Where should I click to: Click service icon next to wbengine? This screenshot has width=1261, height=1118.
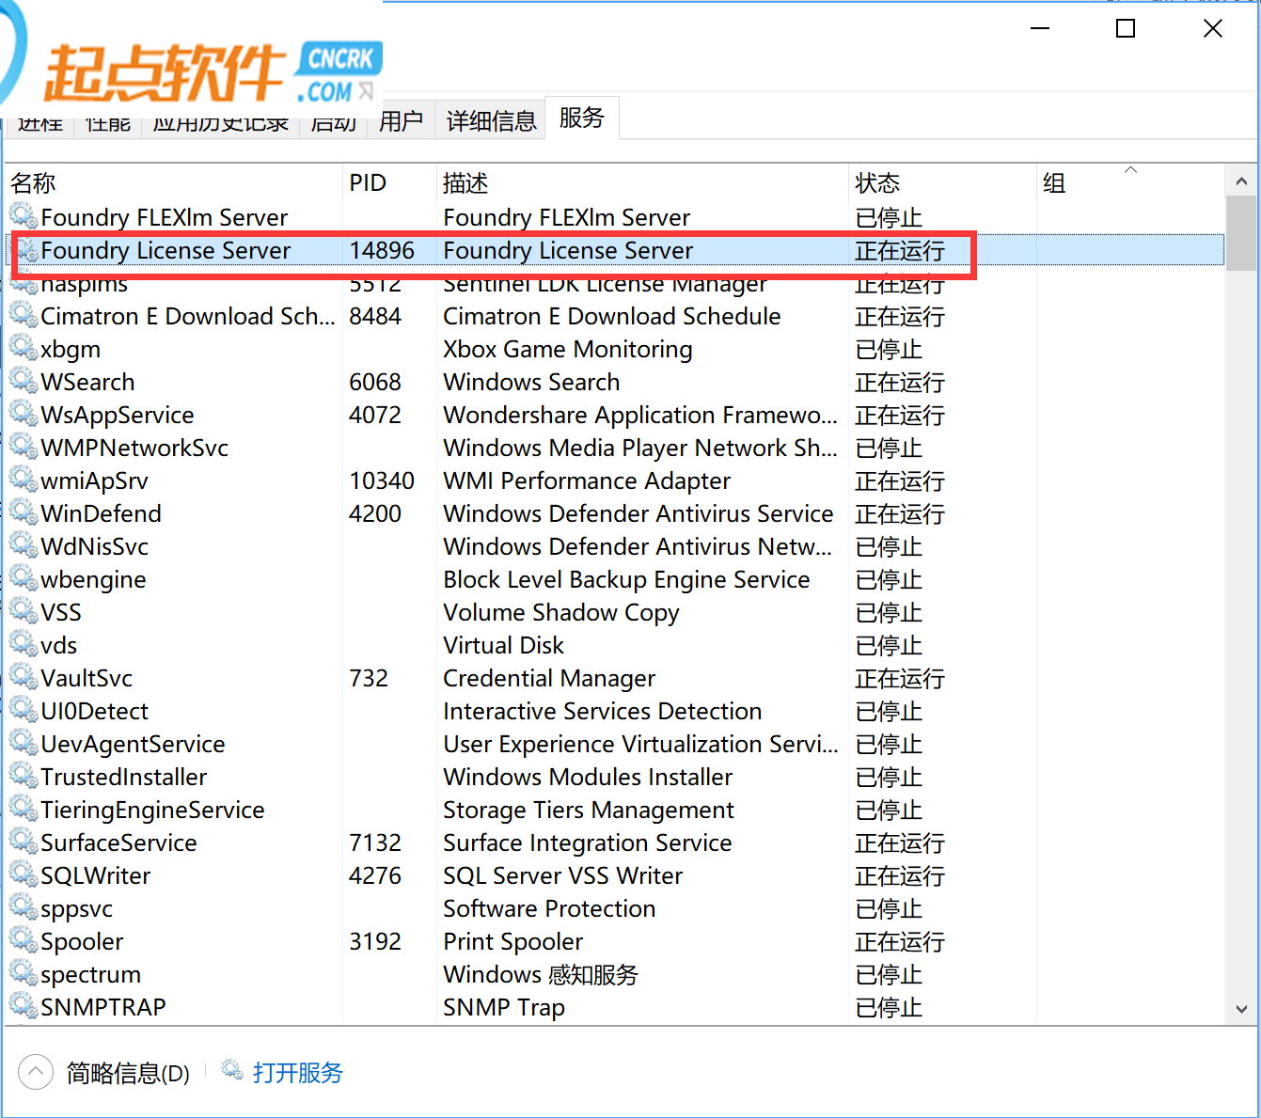(24, 578)
